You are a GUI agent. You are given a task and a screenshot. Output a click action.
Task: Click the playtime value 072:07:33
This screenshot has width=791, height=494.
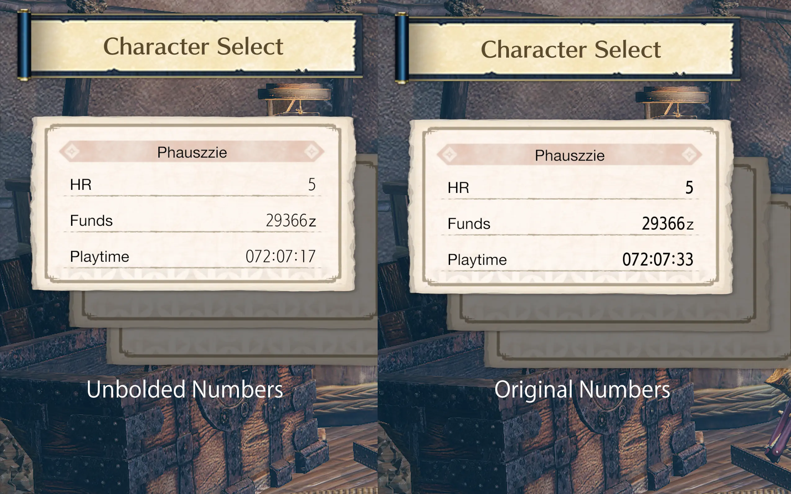(658, 260)
